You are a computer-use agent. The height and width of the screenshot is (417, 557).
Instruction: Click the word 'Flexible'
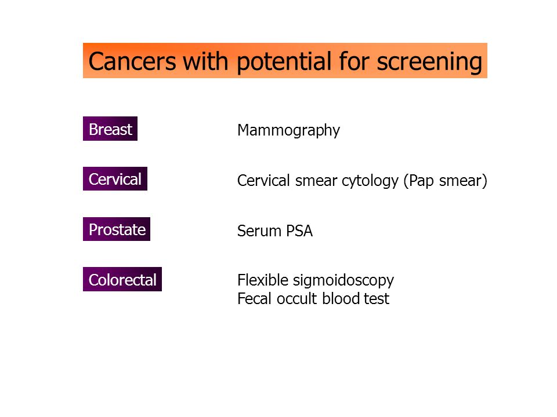[x=262, y=280]
